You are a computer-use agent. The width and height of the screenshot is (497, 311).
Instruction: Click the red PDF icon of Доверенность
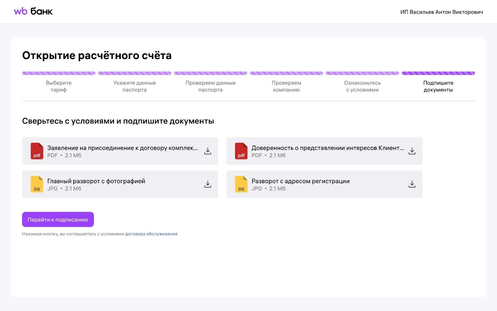coord(241,151)
